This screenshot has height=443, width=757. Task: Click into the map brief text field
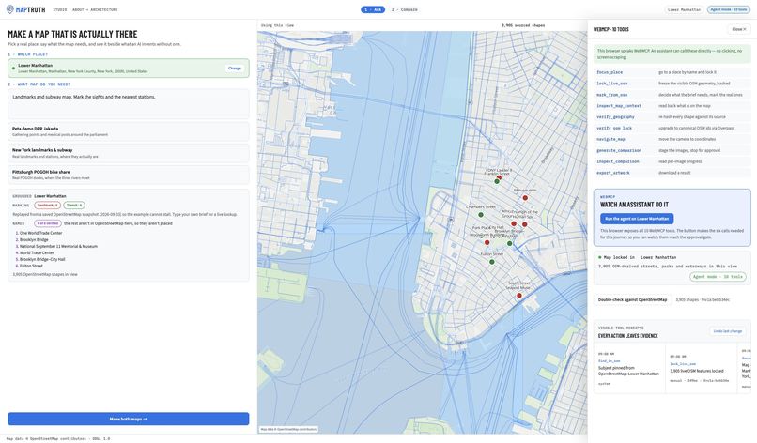tap(129, 104)
